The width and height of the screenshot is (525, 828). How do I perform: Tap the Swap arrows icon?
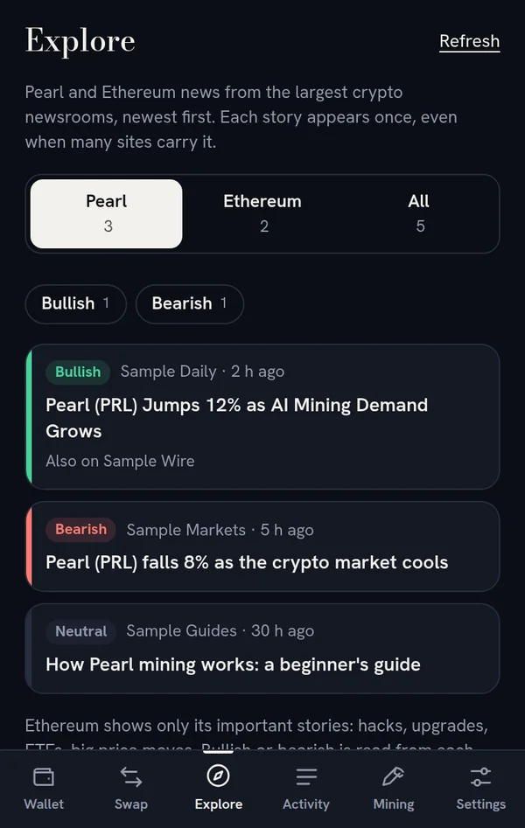click(130, 777)
